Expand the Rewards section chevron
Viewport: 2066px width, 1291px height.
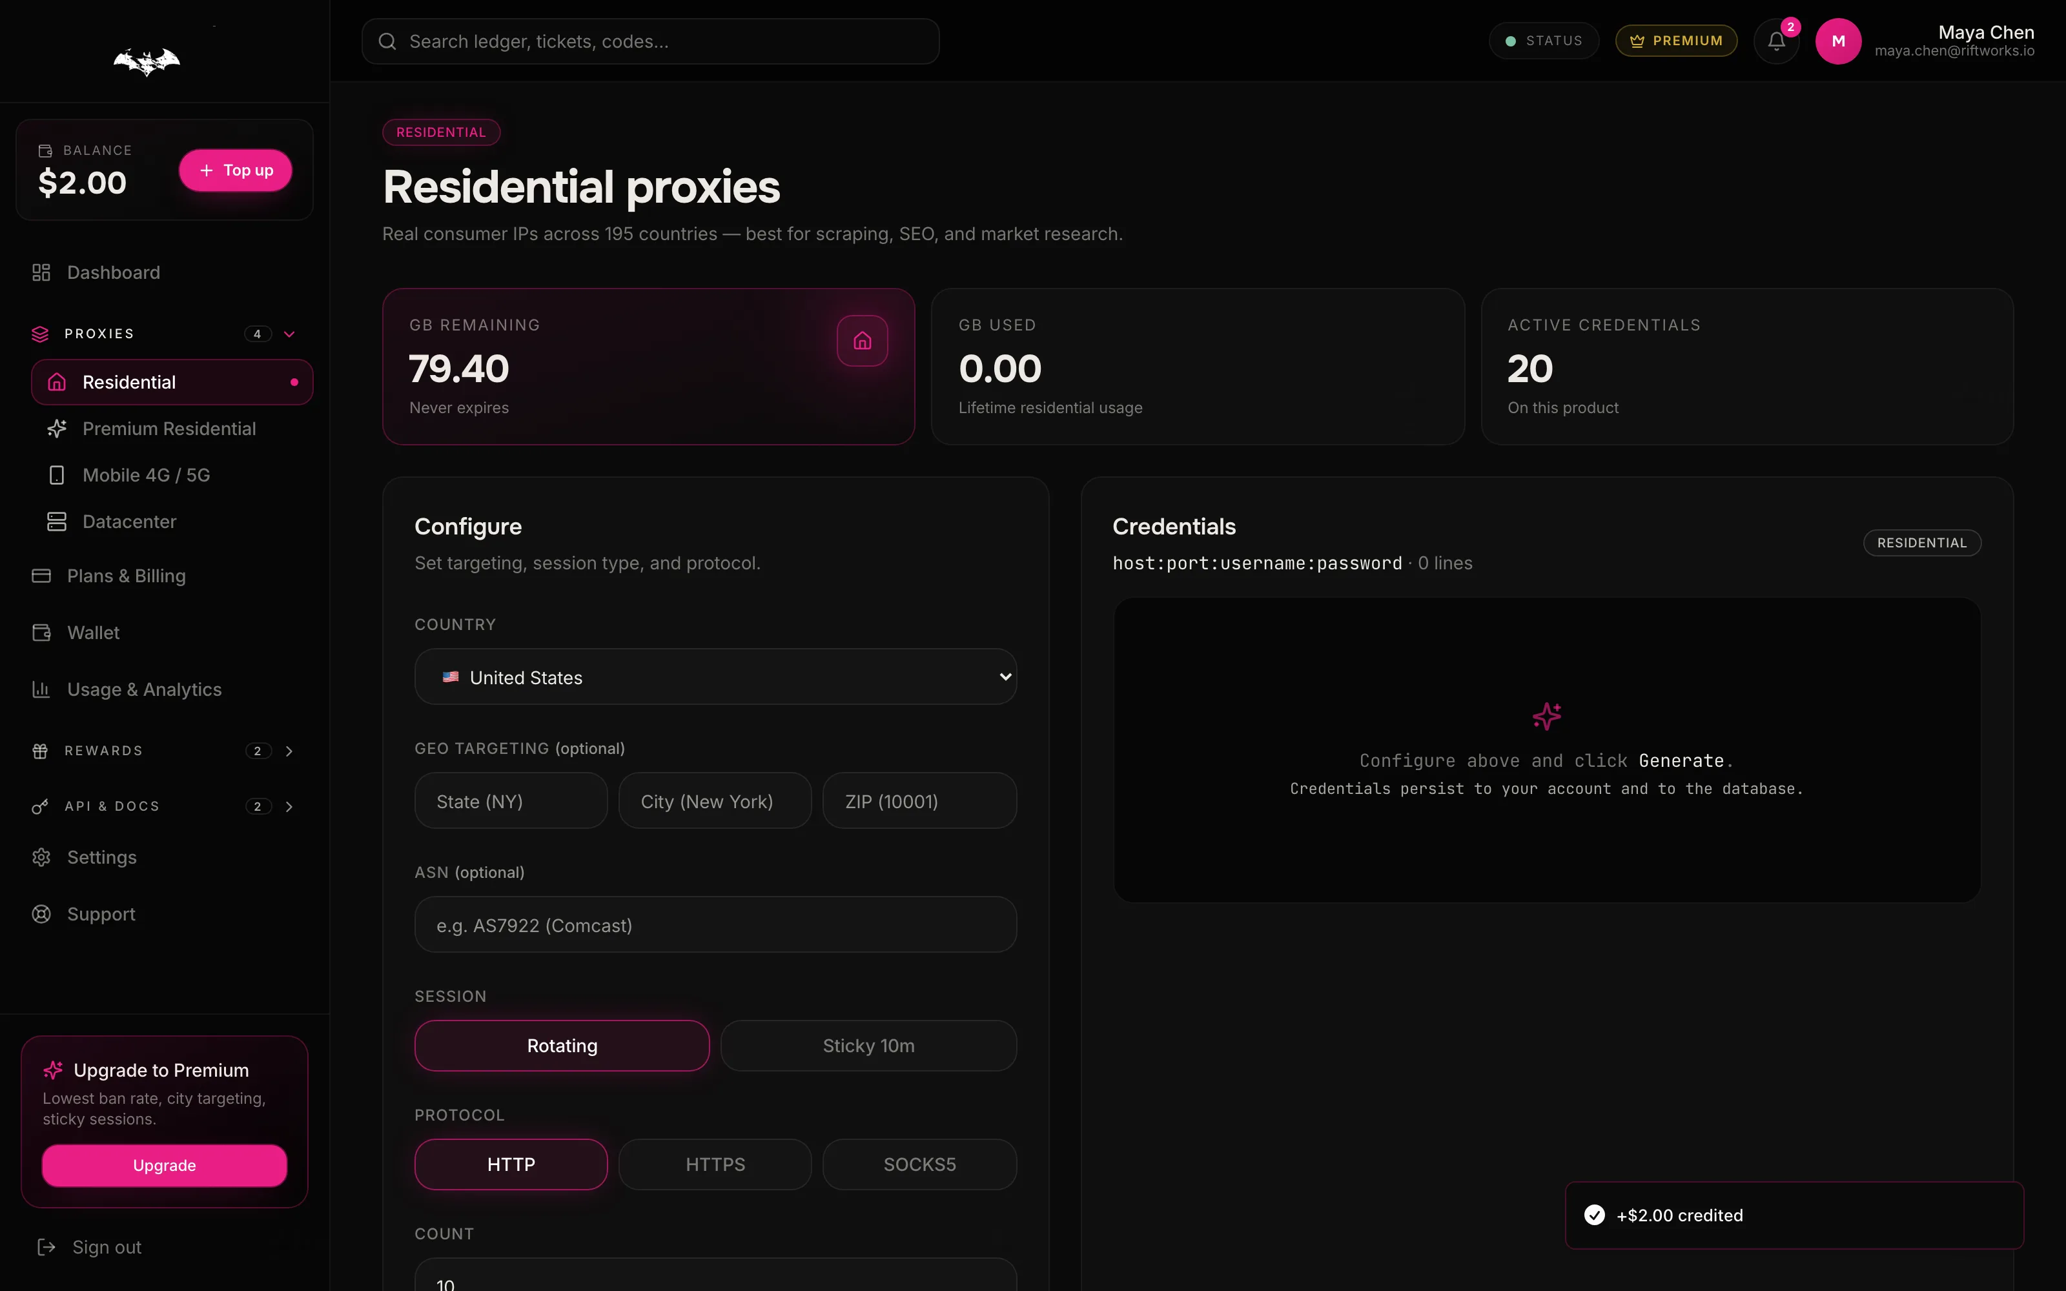[289, 751]
